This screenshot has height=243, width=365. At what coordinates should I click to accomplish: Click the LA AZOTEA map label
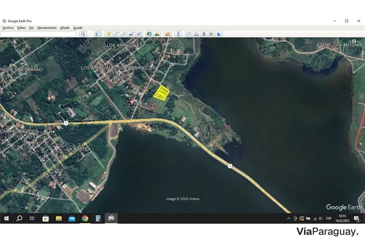pyautogui.click(x=79, y=149)
